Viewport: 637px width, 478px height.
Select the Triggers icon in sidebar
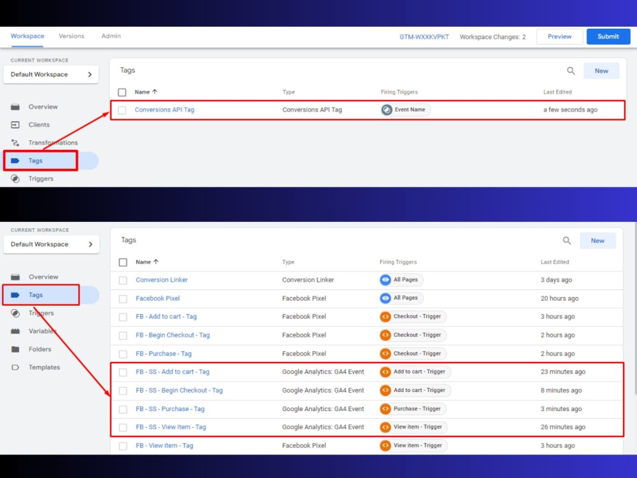point(15,178)
